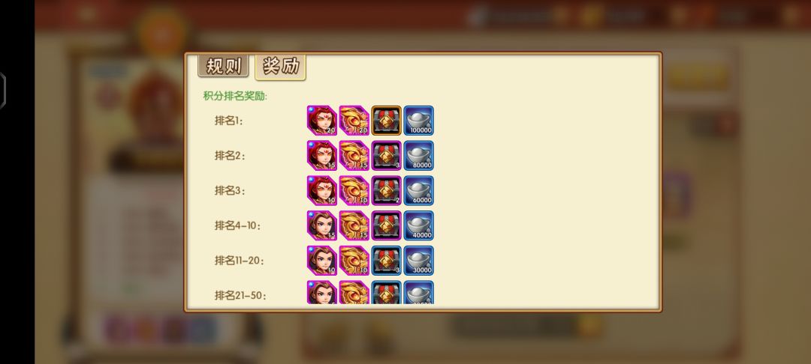The height and width of the screenshot is (364, 811).
Task: Open the blue treasure chest in 排名11-20 row
Action: (387, 261)
